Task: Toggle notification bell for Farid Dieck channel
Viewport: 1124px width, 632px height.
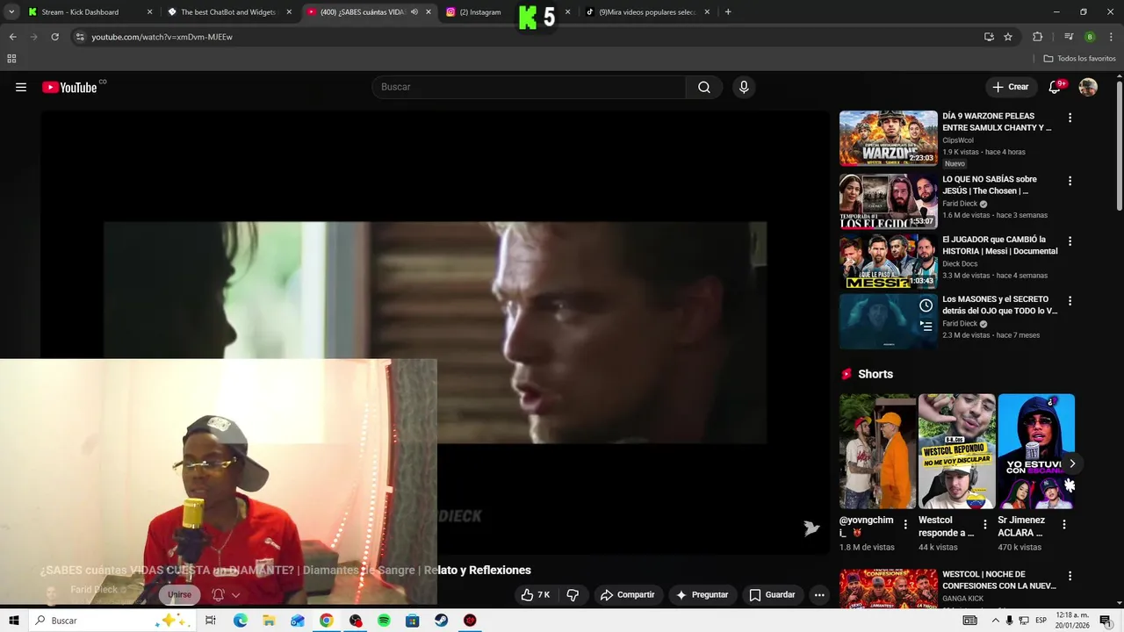Action: pyautogui.click(x=219, y=594)
